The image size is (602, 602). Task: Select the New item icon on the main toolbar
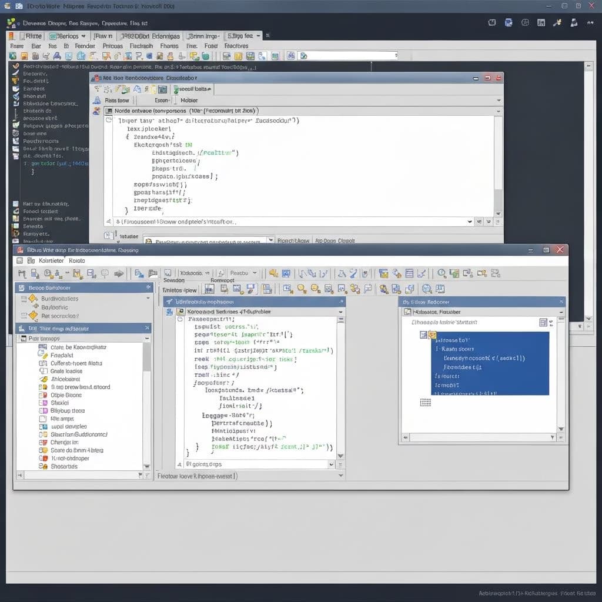(13, 57)
